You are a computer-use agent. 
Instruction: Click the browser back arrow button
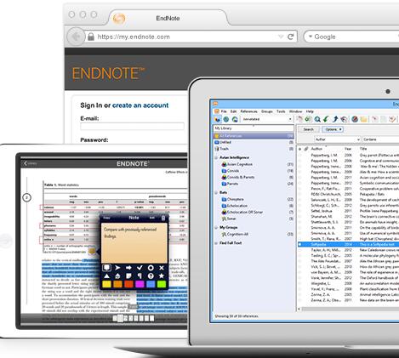(76, 37)
